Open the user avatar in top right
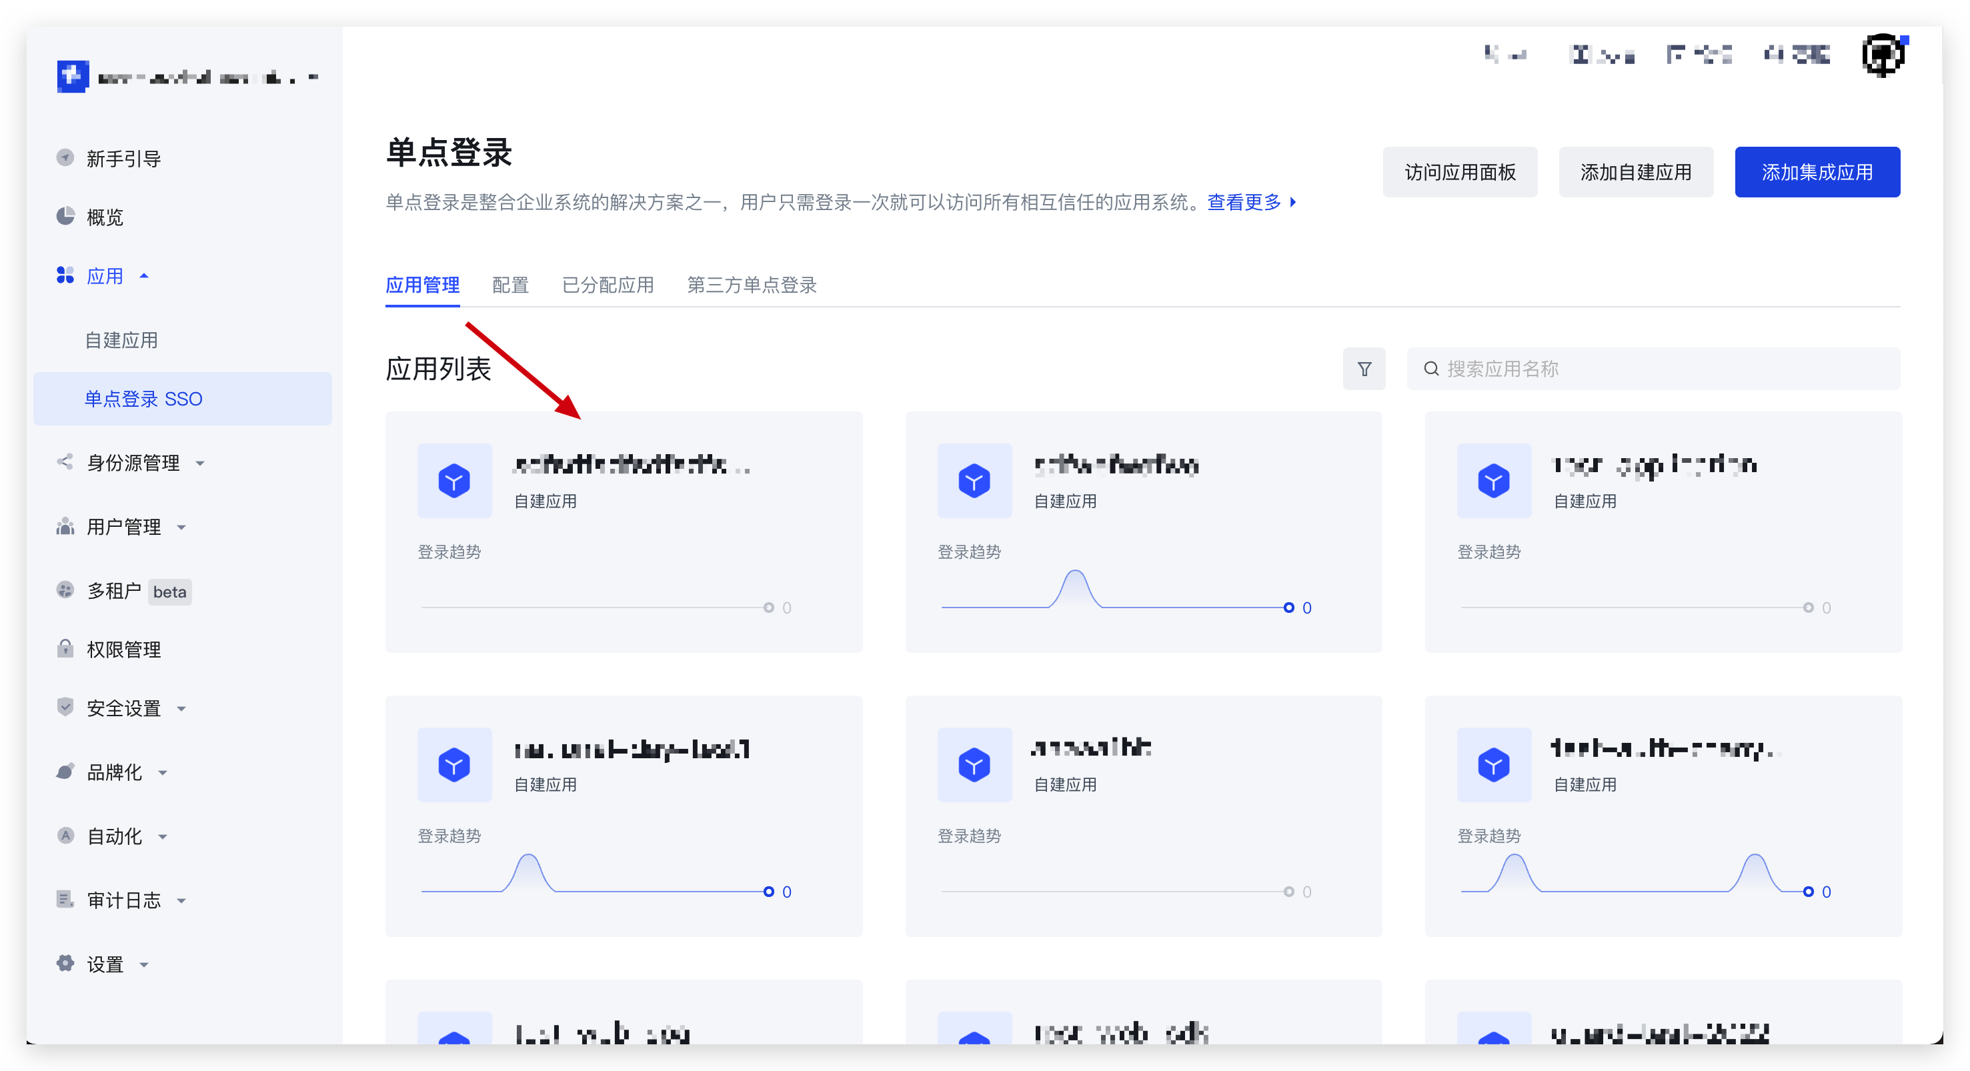 (1882, 55)
